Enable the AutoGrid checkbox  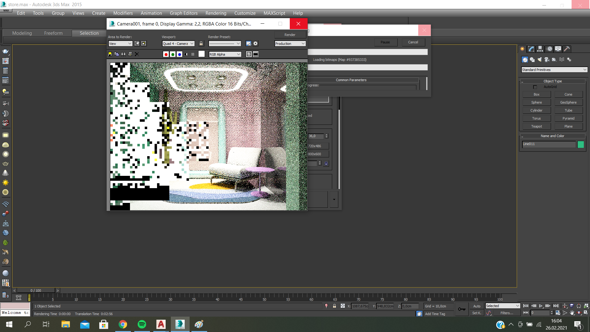(535, 87)
